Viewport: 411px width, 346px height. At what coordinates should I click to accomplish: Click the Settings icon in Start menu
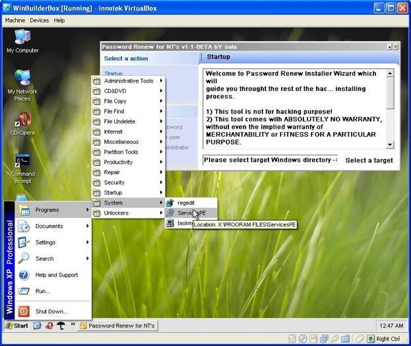tap(24, 242)
